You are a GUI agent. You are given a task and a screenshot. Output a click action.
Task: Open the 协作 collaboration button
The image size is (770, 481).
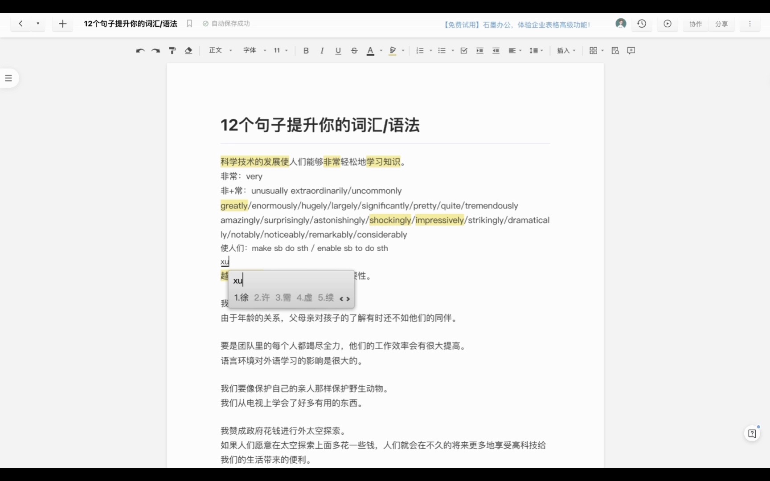pyautogui.click(x=696, y=24)
